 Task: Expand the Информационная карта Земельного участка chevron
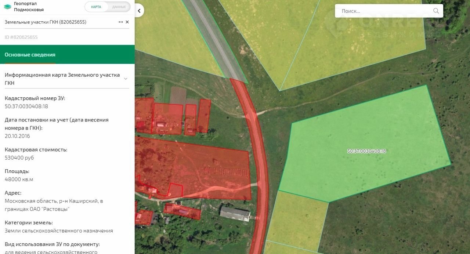[126, 79]
